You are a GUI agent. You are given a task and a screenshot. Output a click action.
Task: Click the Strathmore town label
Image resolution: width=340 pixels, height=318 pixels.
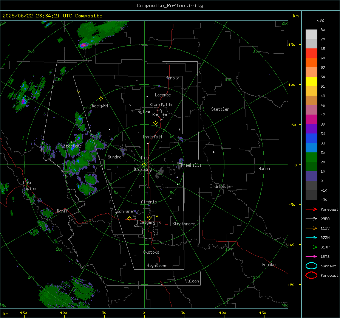click(x=184, y=224)
